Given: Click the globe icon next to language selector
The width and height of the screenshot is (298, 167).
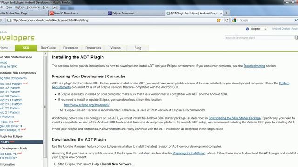Looking at the screenshot, I should click(247, 29).
